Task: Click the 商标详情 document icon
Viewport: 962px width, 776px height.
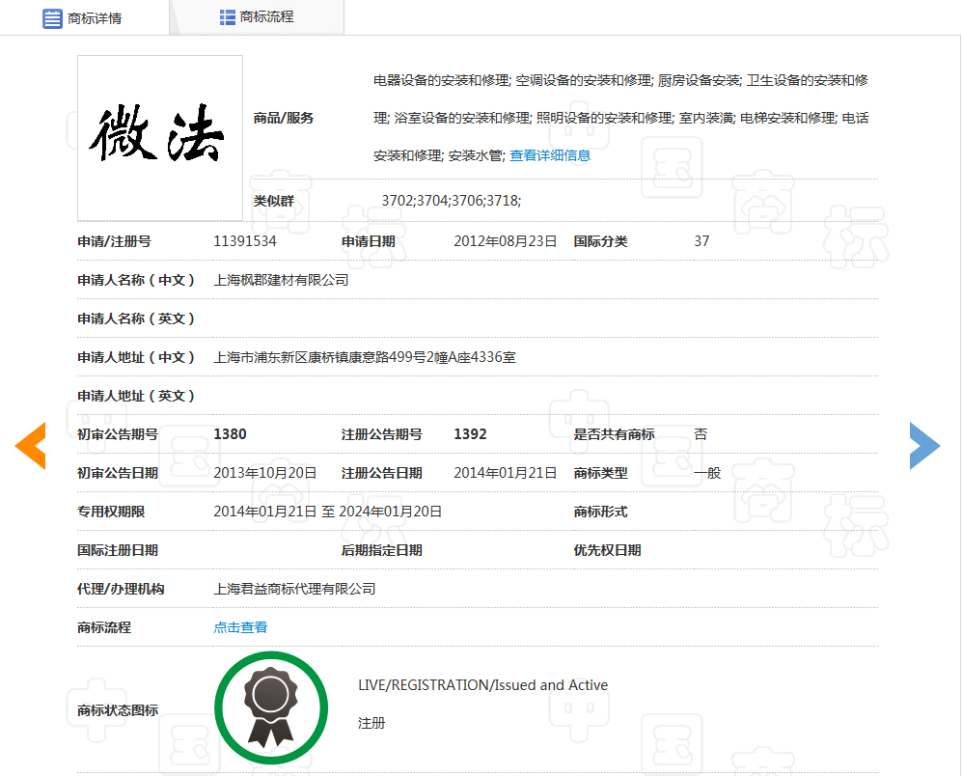Action: 52,18
